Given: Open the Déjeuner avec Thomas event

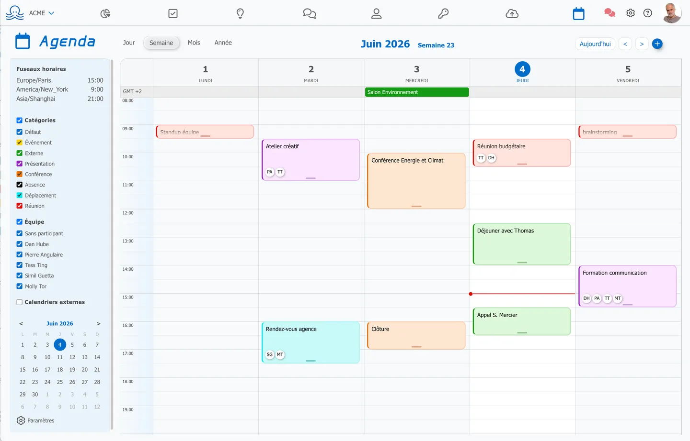Looking at the screenshot, I should tap(522, 244).
